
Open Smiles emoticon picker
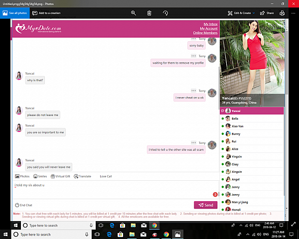coord(40,176)
